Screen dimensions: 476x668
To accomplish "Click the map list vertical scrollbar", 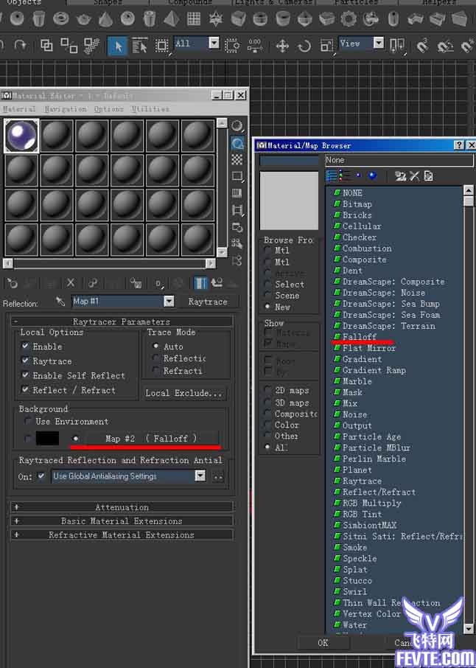I will pyautogui.click(x=469, y=409).
